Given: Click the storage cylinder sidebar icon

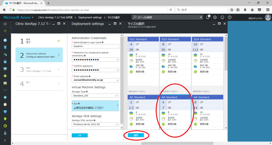Looking at the screenshot, I should [5, 62].
